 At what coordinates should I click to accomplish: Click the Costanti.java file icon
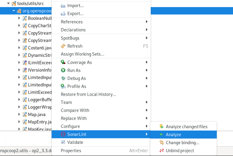(x=25, y=48)
